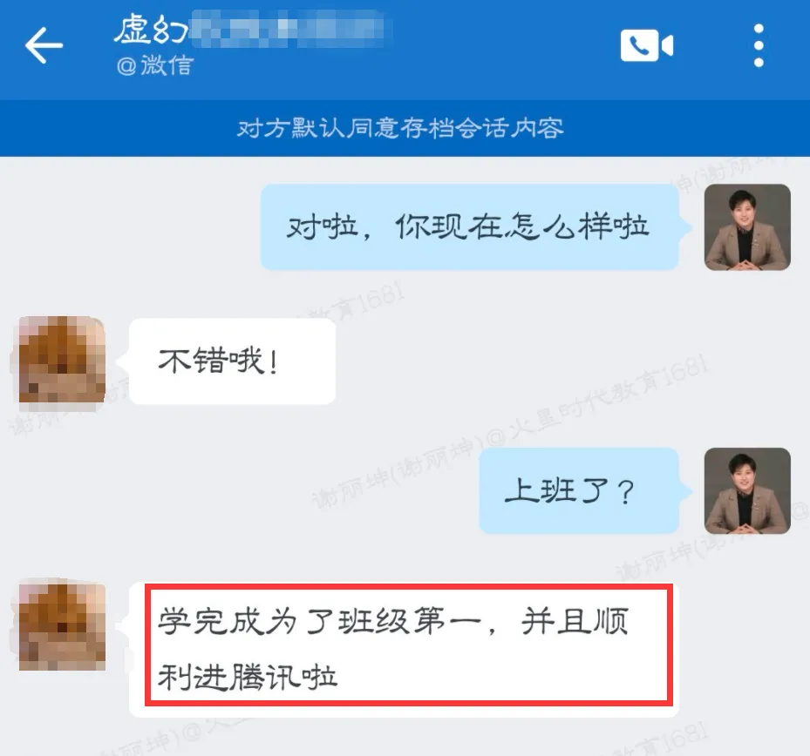The height and width of the screenshot is (756, 810).
Task: Select the message 学完成为了班级第一,并且顺
Action: coord(392,621)
